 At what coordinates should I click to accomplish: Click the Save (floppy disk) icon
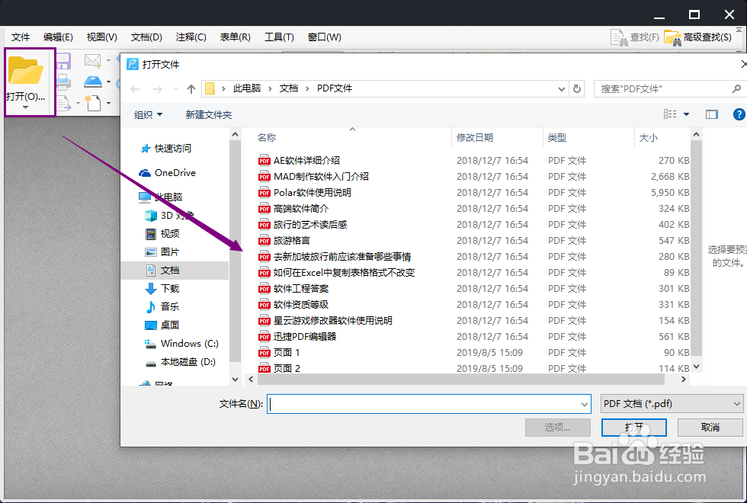63,62
